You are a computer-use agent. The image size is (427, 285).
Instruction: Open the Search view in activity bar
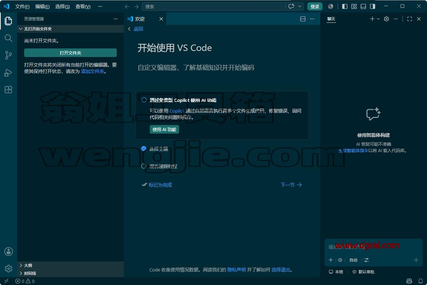tap(9, 38)
